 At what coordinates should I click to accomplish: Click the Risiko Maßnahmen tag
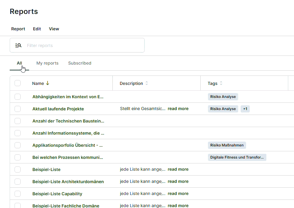click(227, 145)
